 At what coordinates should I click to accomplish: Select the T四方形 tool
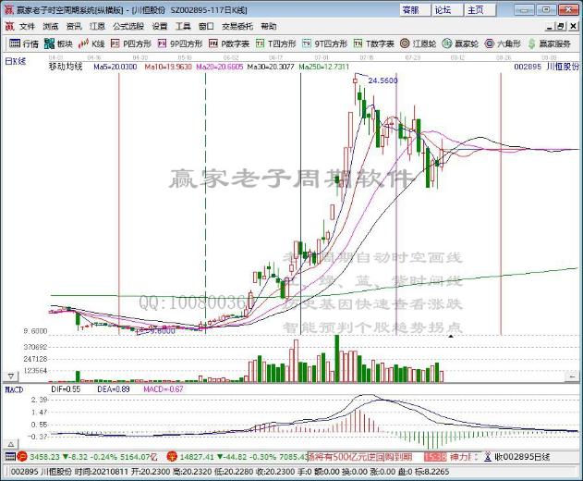point(276,43)
